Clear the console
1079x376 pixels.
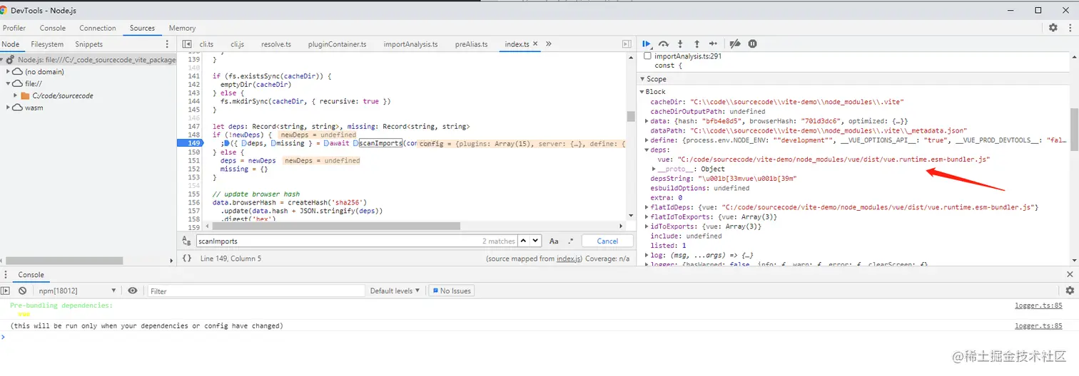22,291
